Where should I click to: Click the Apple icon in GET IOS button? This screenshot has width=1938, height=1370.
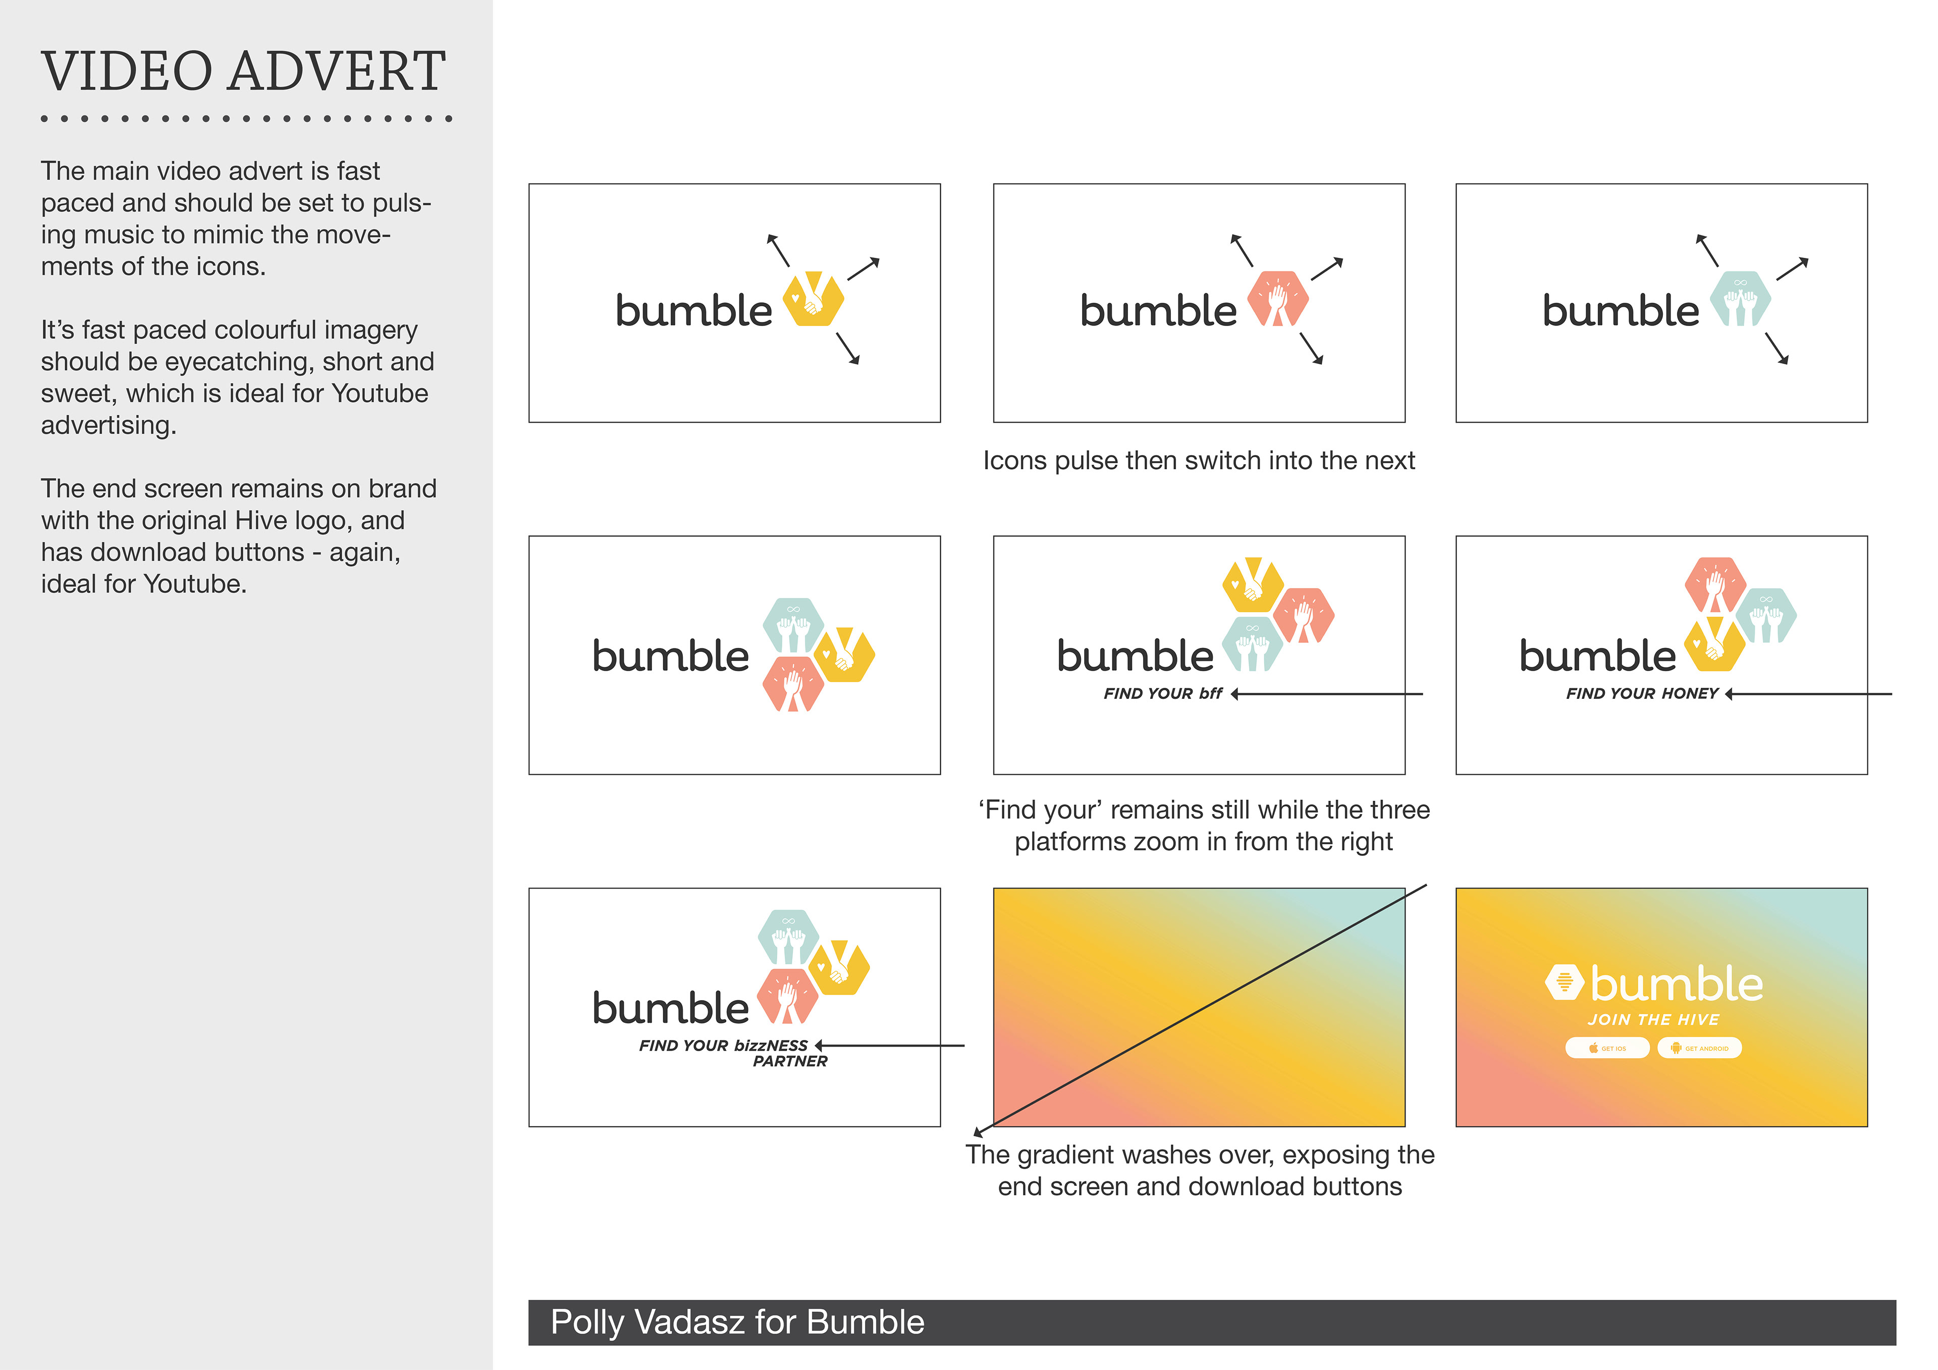point(1593,1048)
